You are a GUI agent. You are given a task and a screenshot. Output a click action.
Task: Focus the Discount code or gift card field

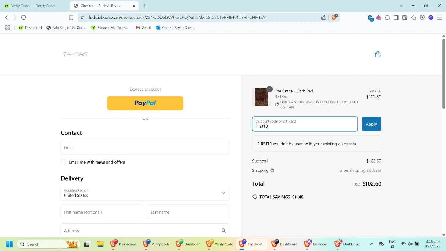pos(305,124)
